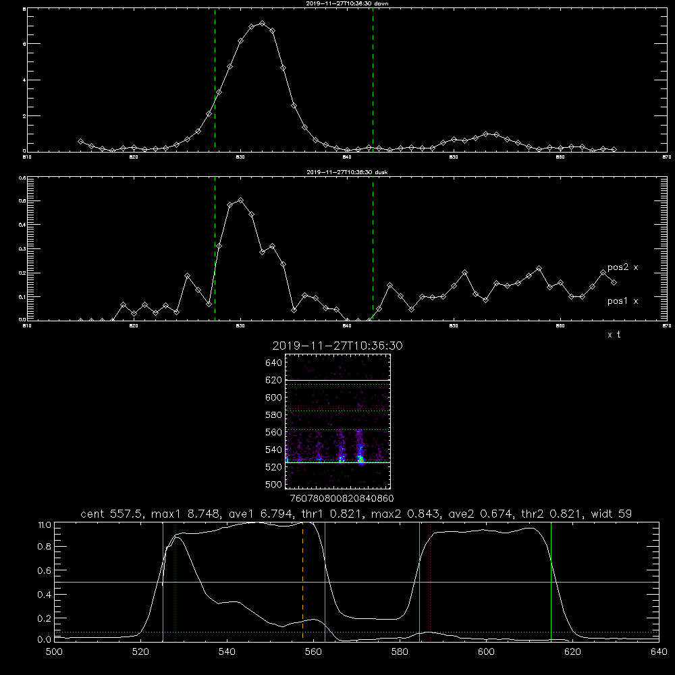Image resolution: width=675 pixels, height=675 pixels.
Task: Click the green vertical line near 562 in bottom plot
Action: pyautogui.click(x=325, y=582)
